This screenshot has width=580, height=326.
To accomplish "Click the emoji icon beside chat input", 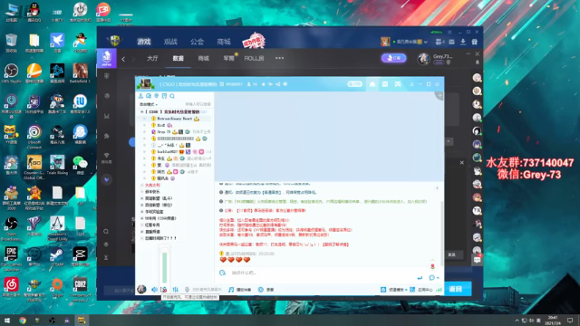I will click(222, 273).
